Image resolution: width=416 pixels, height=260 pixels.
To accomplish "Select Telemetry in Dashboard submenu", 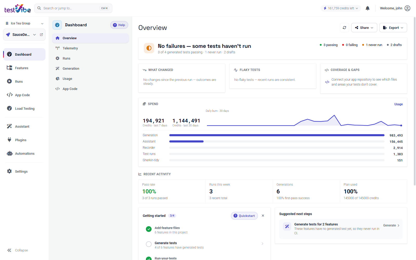I will [90, 48].
